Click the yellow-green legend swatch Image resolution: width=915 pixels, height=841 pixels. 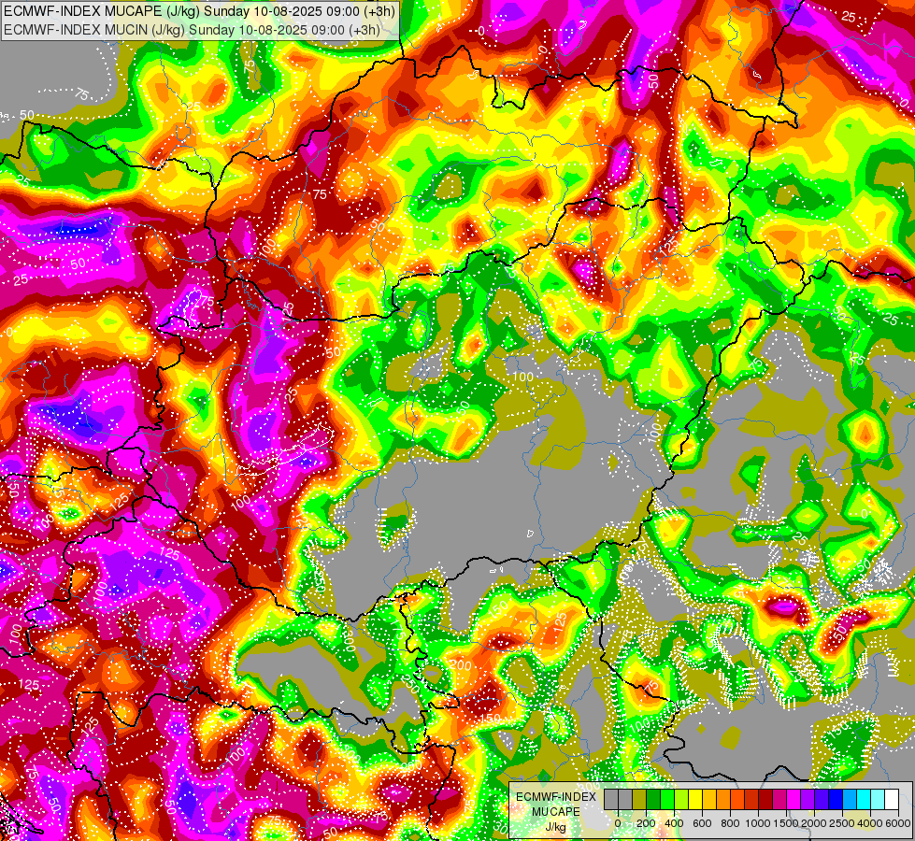681,799
